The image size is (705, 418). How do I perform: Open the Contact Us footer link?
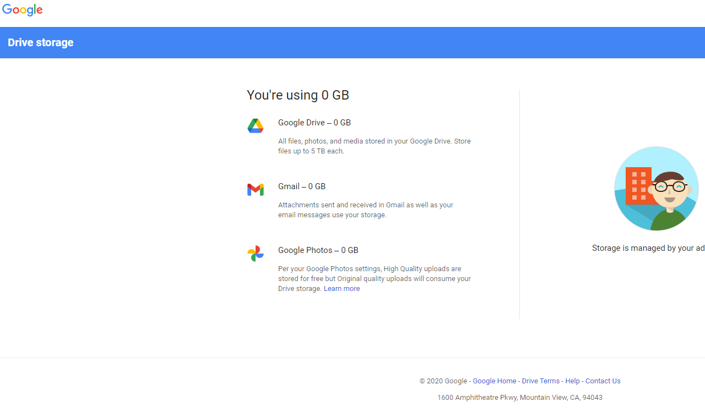[x=603, y=381]
